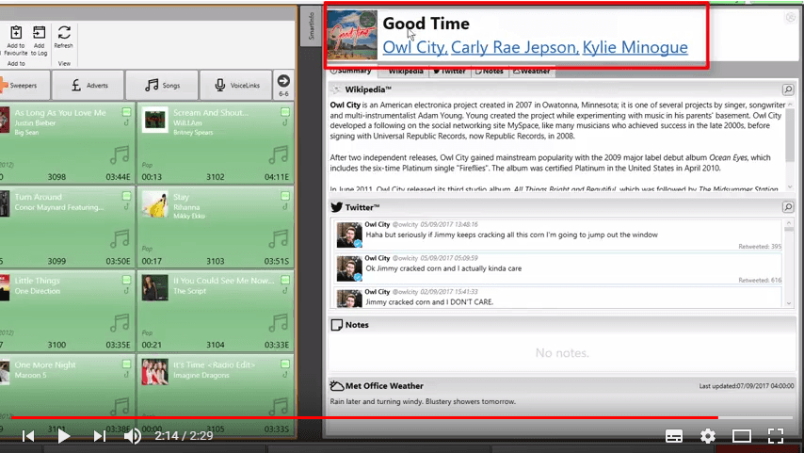This screenshot has width=804, height=453.
Task: Click the Stay album art thumbnail
Action: pos(154,203)
